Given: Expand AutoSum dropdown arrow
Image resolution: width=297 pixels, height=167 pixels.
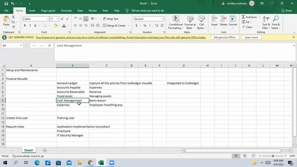Looking at the screenshot, I should tap(259, 17).
